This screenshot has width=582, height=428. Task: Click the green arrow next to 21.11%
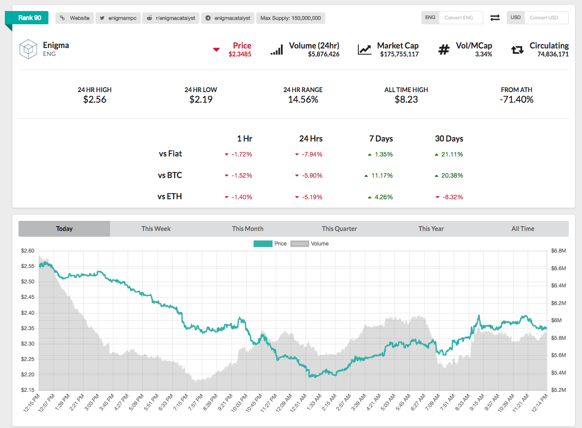pos(436,155)
